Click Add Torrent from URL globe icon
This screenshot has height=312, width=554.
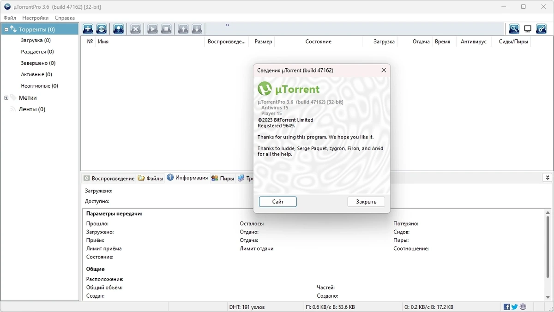click(x=102, y=29)
